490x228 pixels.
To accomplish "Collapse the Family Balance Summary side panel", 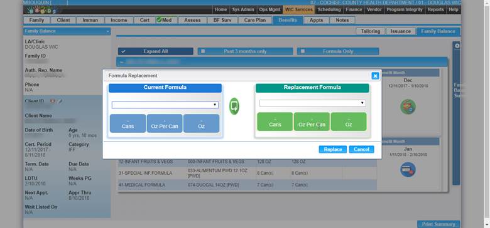I will click(457, 46).
